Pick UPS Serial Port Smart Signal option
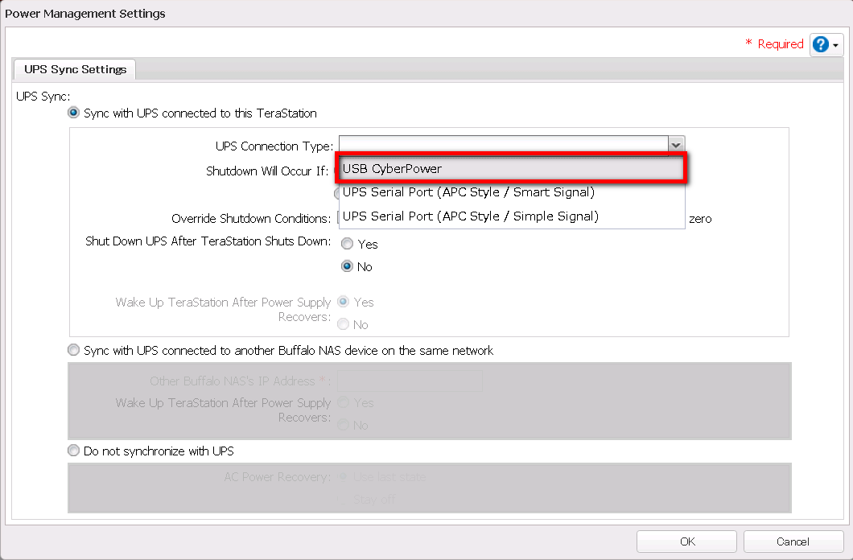This screenshot has height=560, width=853. click(x=510, y=192)
